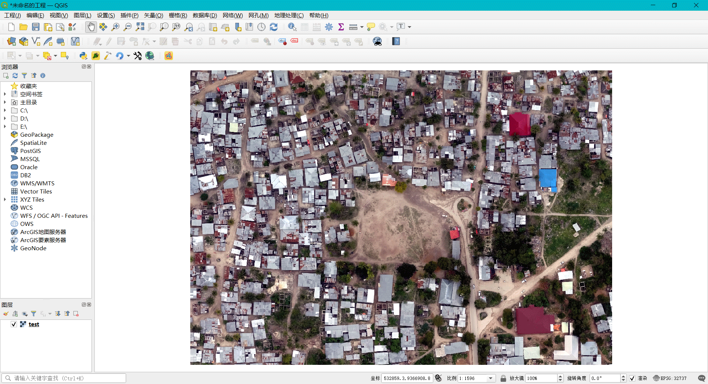708x384 pixels.
Task: Click the New Shapefile Layer icon
Action: point(36,41)
